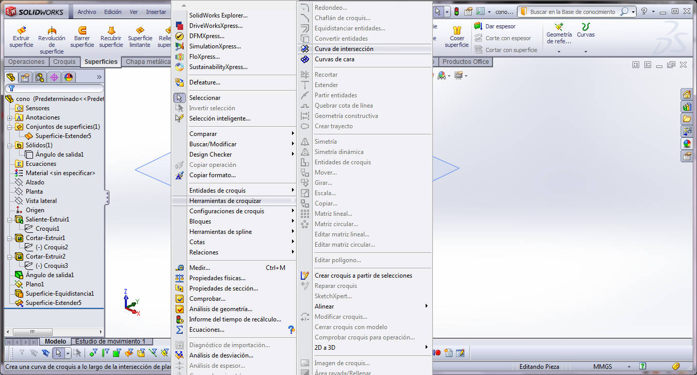Open the Curvas dropdown arrow
The width and height of the screenshot is (697, 375).
tap(586, 52)
